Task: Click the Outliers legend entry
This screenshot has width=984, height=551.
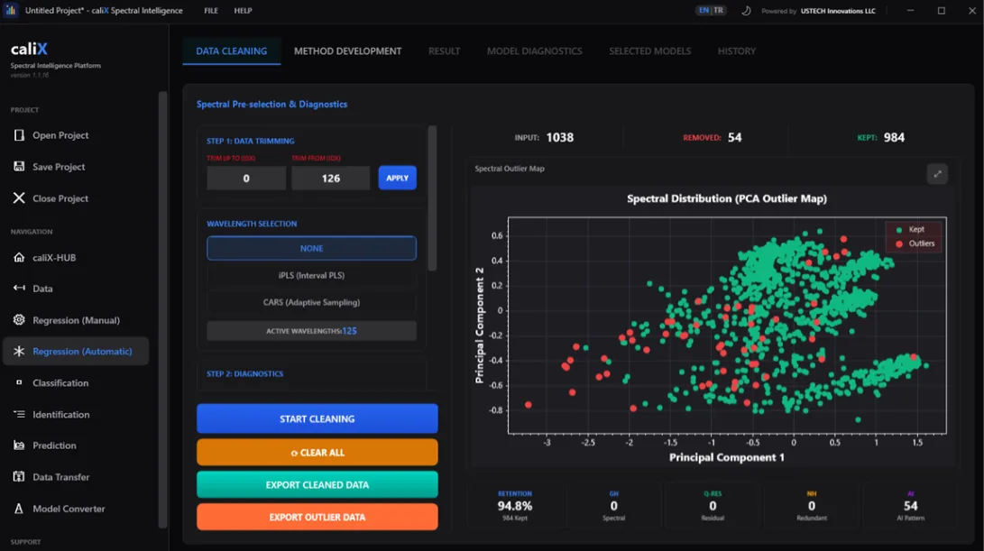Action: [x=915, y=243]
